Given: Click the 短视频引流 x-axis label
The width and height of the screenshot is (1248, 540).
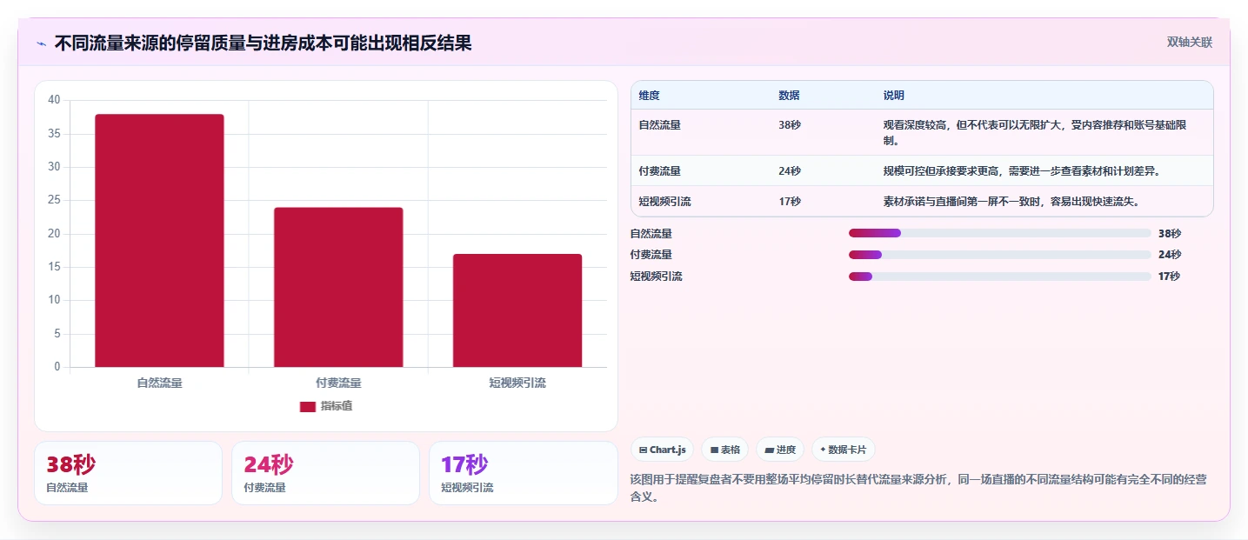Looking at the screenshot, I should (x=517, y=383).
